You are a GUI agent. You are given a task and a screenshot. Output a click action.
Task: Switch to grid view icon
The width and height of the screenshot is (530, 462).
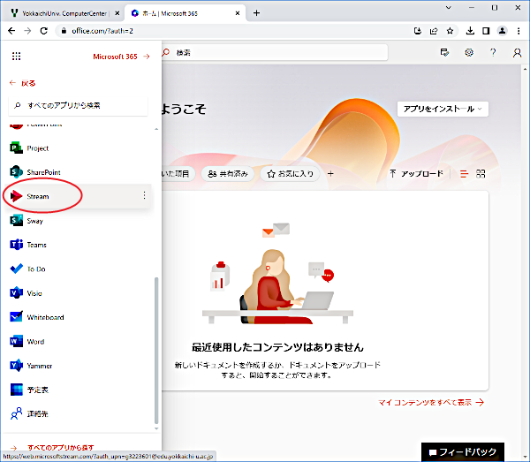point(481,174)
